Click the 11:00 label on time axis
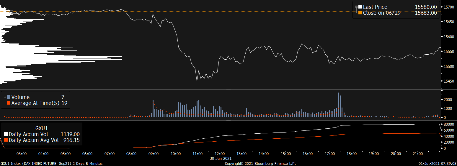This screenshot has width=457, height=166. point(198,154)
